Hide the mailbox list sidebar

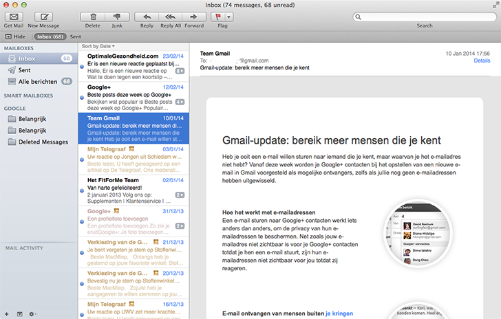15,36
